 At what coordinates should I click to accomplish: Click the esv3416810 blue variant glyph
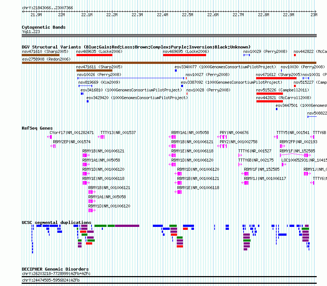pos(82,94)
